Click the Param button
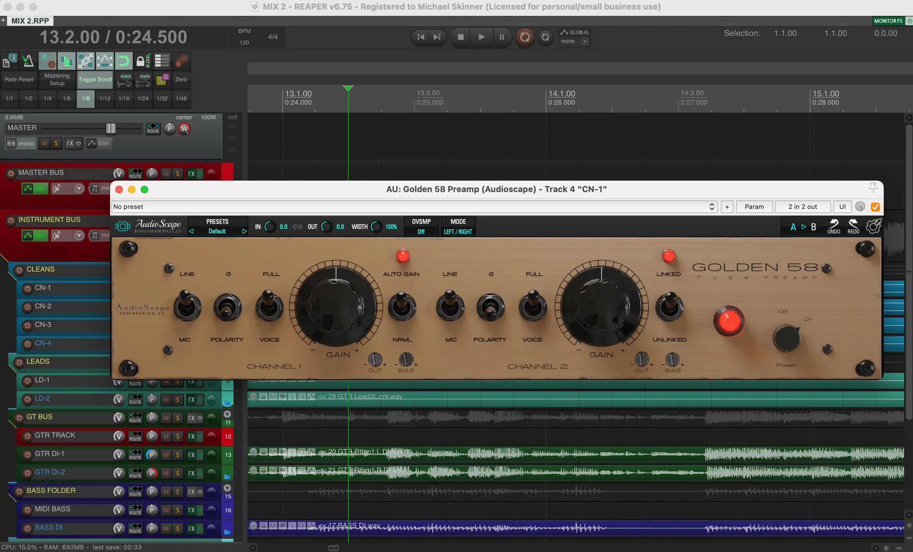This screenshot has width=913, height=552. coord(754,206)
